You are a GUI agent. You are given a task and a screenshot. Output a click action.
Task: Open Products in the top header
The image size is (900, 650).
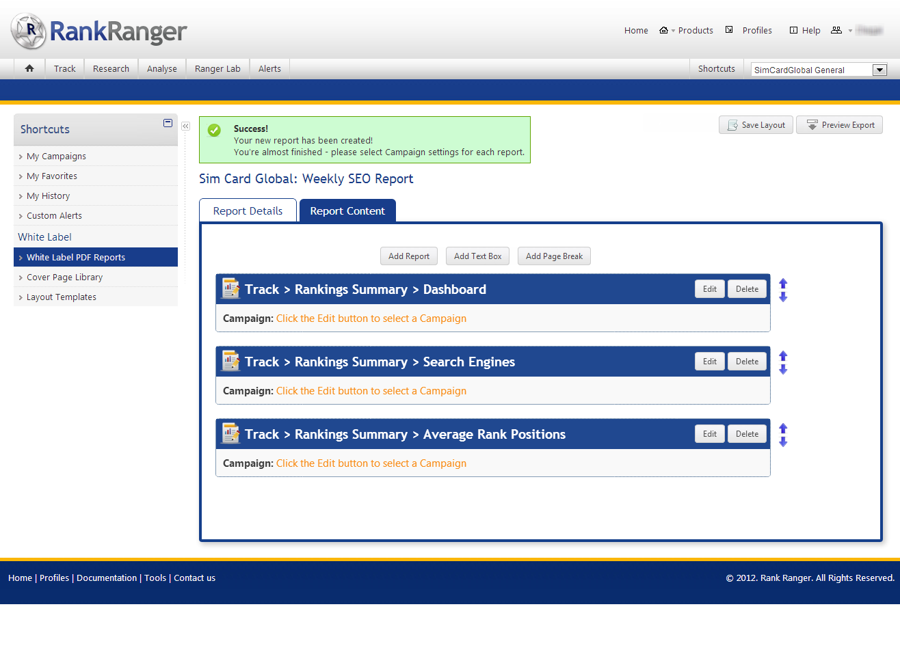(x=696, y=31)
